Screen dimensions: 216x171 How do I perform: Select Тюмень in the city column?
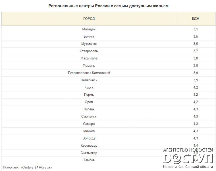(x=89, y=66)
